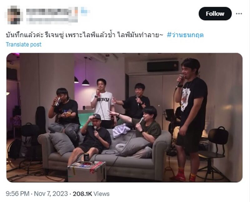Click the blue badge beside the display name
Viewport: 250px width, 202px height.
coord(84,11)
